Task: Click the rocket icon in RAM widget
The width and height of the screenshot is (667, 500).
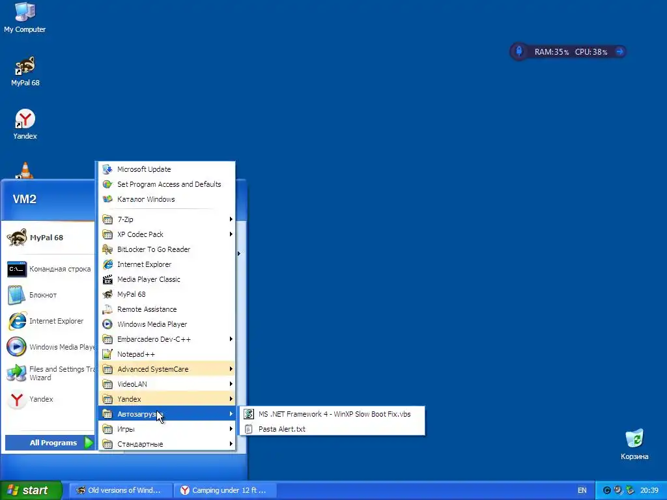Action: click(519, 51)
